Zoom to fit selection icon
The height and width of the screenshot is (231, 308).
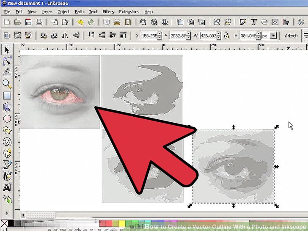[x=143, y=22]
